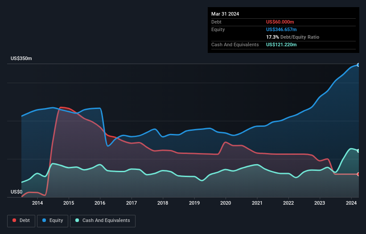
Task: Click the 2020 x-axis label
Action: point(226,203)
